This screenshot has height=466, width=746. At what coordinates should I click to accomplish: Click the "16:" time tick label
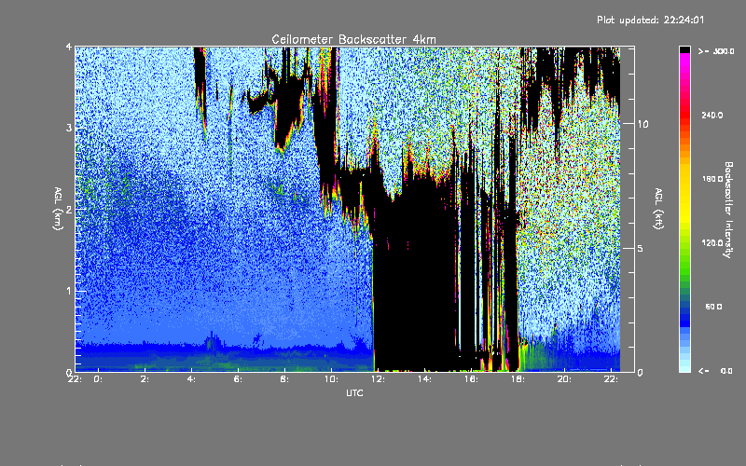click(x=471, y=379)
